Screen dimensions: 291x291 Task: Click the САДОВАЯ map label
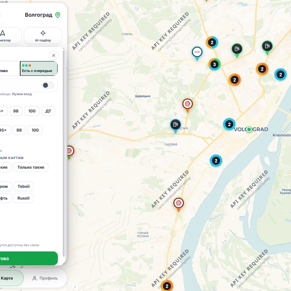(x=171, y=144)
